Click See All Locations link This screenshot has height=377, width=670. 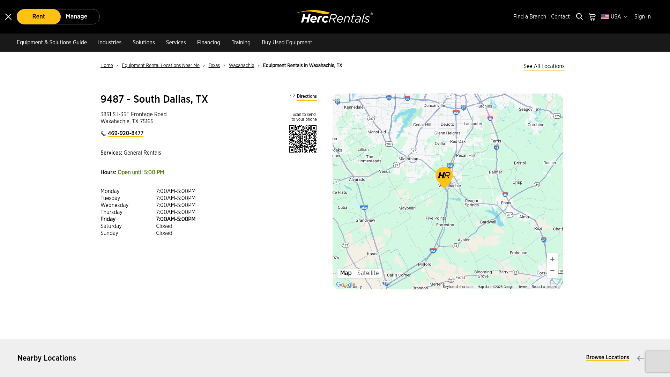click(x=544, y=66)
